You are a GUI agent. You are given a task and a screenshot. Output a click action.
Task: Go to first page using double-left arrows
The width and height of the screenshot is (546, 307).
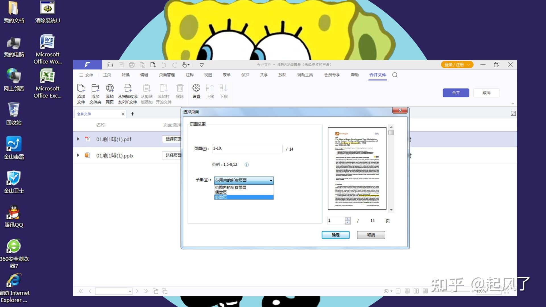81,291
